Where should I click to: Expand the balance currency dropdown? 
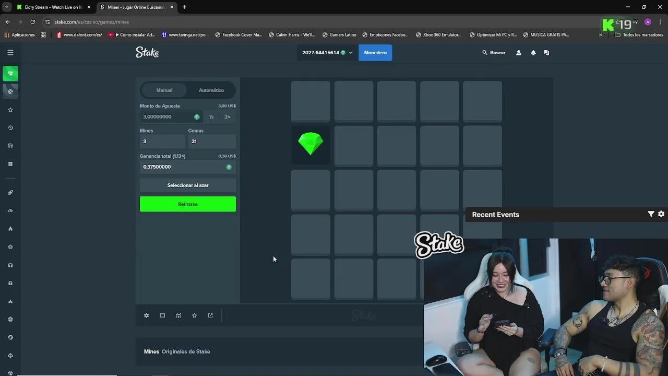[x=327, y=53]
